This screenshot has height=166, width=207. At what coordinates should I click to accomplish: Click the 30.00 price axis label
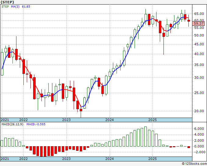coord(199,78)
